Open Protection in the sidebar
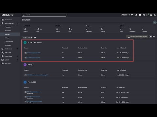 coord(8,27)
